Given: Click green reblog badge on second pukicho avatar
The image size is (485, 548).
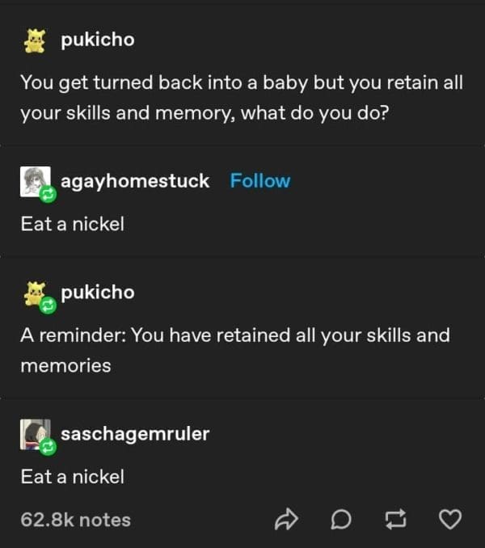Looking at the screenshot, I should click(48, 306).
